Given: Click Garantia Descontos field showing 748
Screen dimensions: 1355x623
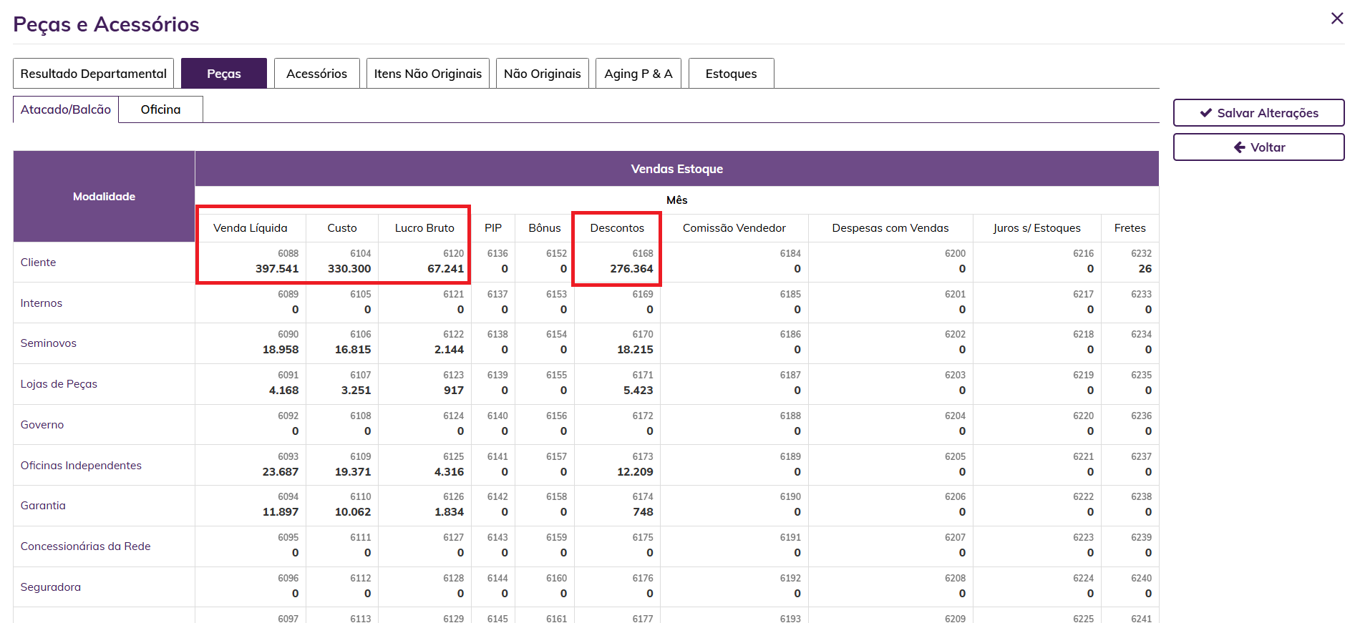Looking at the screenshot, I should (642, 512).
